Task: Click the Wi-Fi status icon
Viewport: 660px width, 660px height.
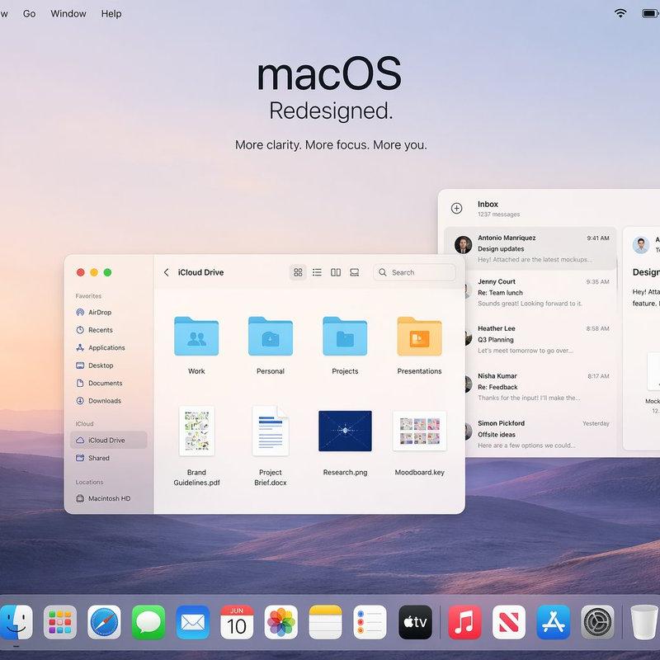Action: tap(620, 13)
